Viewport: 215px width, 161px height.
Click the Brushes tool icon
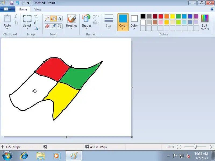coord(71,19)
